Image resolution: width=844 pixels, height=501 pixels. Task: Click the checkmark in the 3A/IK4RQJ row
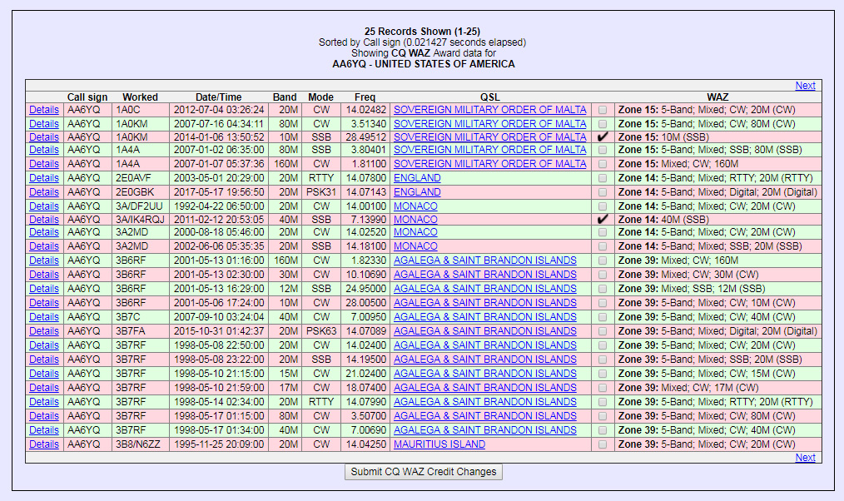[x=603, y=219]
